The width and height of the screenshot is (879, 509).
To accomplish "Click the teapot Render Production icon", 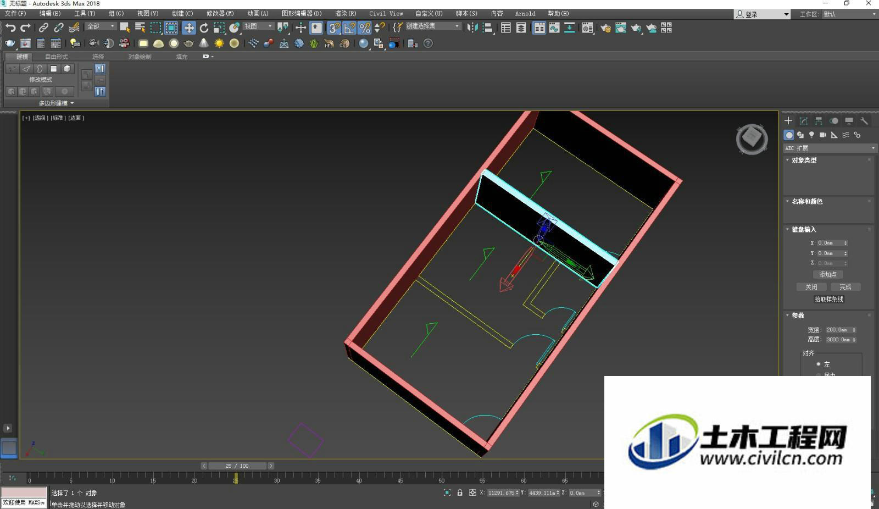I will pyautogui.click(x=636, y=27).
